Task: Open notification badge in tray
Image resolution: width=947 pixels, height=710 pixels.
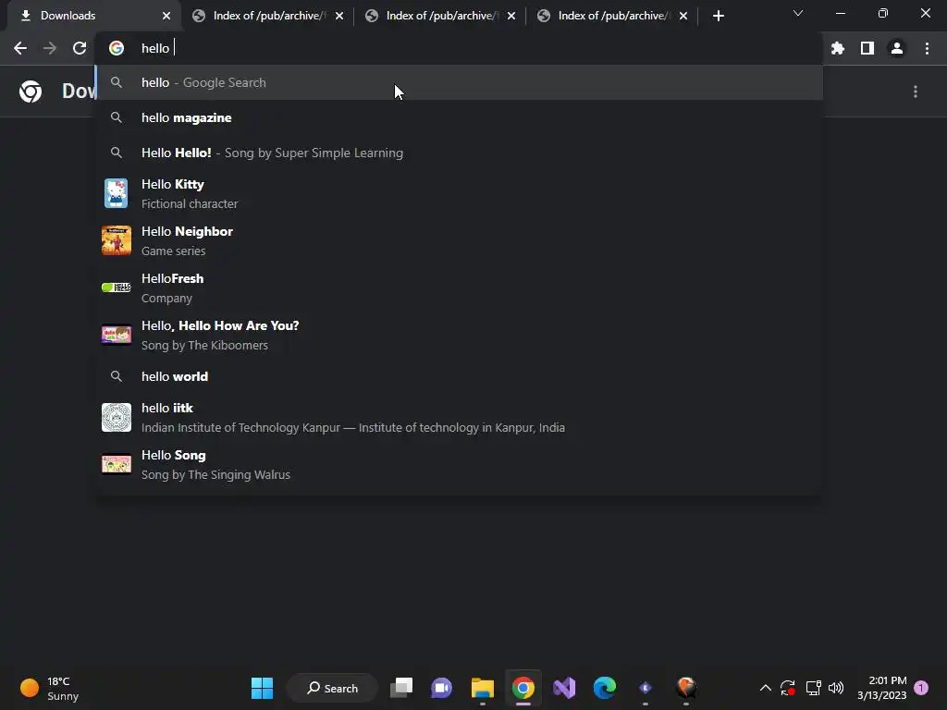Action: coord(921,688)
